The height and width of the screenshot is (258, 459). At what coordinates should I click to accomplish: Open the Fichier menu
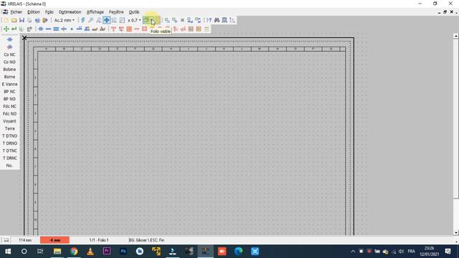pyautogui.click(x=16, y=12)
